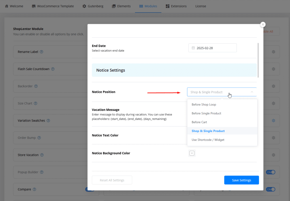
Task: Click the calendar icon in End Date field
Action: click(x=193, y=48)
